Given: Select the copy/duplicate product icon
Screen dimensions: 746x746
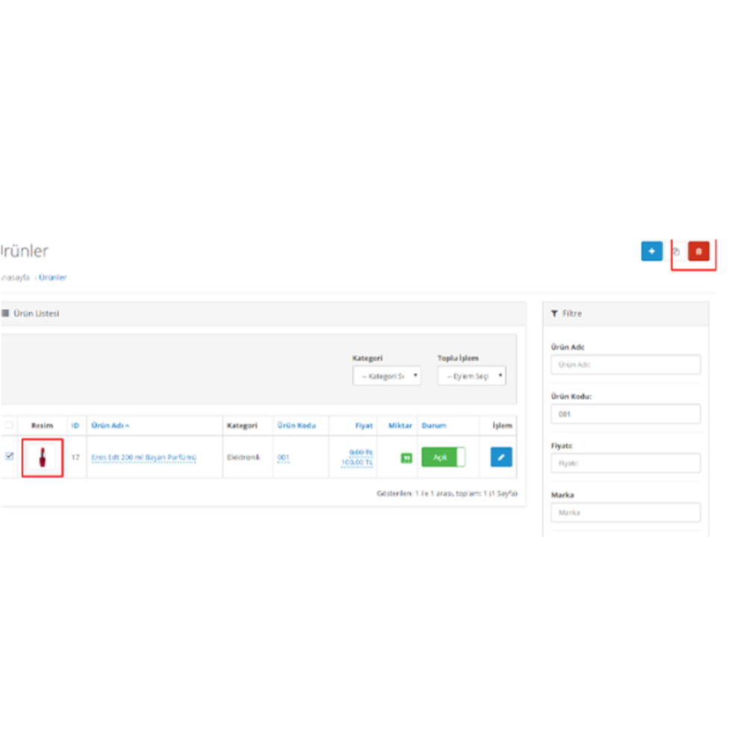Looking at the screenshot, I should 676,252.
